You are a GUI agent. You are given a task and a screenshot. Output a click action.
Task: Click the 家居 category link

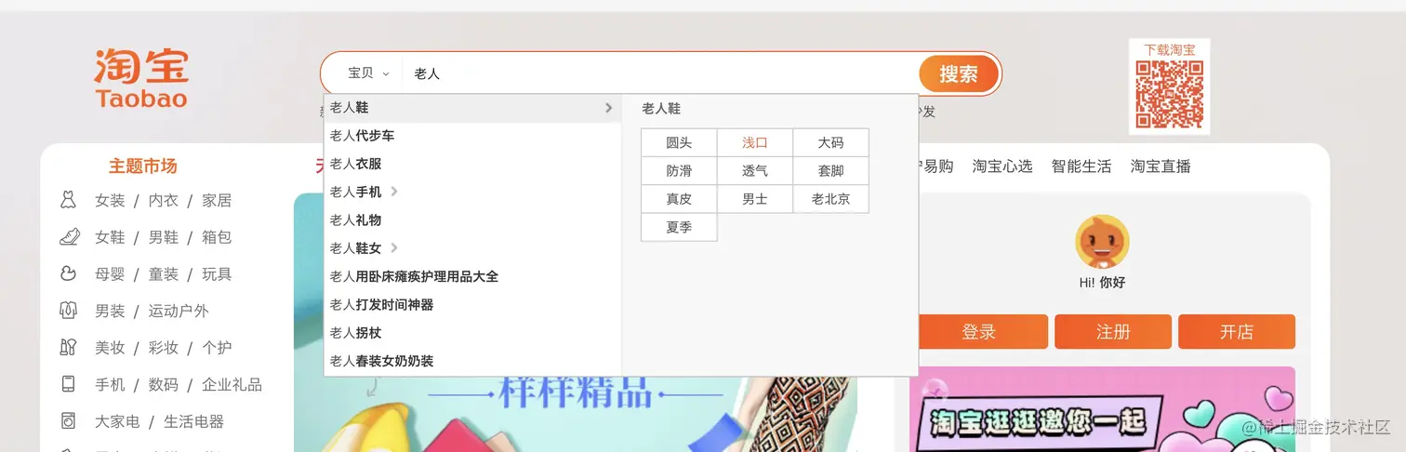pyautogui.click(x=217, y=200)
